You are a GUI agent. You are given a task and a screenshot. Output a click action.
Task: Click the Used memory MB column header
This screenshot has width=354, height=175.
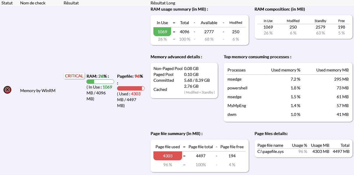(332, 70)
